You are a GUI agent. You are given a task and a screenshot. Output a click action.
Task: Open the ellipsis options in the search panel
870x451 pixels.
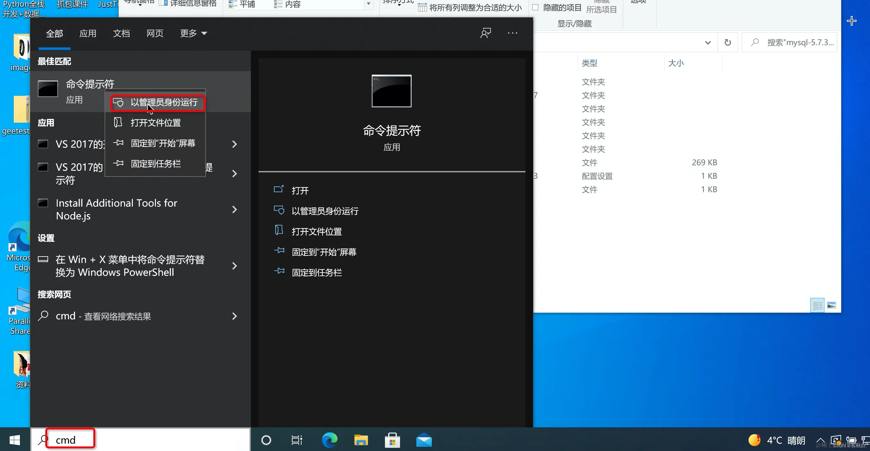pyautogui.click(x=512, y=33)
